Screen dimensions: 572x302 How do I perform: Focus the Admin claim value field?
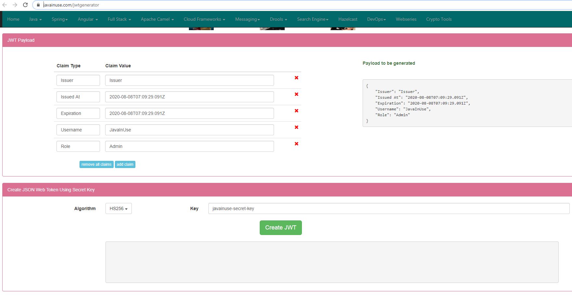(x=190, y=146)
